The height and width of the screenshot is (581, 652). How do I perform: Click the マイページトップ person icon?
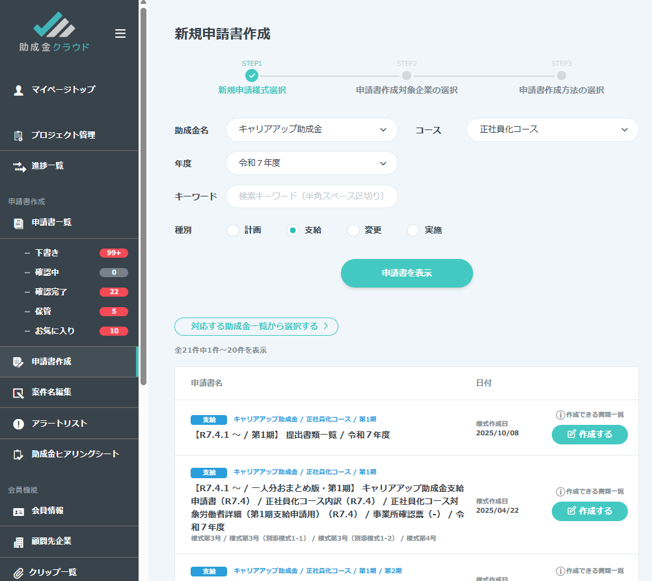(18, 90)
